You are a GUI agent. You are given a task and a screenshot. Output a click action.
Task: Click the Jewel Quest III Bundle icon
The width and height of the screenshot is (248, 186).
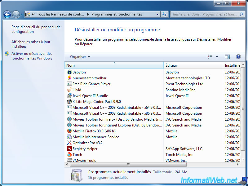pyautogui.click(x=69, y=96)
